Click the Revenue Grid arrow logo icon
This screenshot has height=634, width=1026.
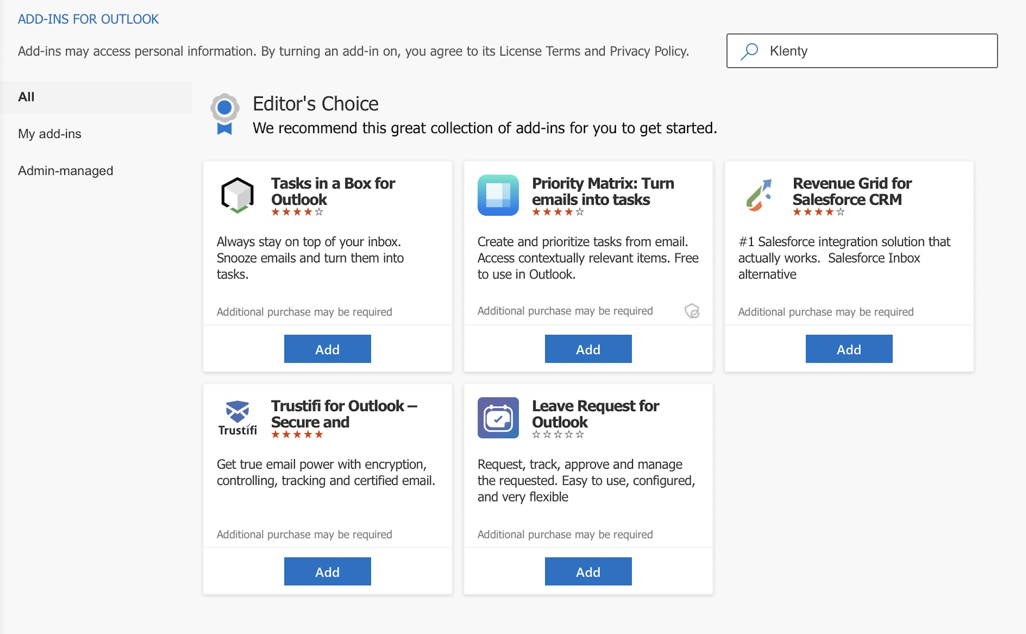[759, 195]
